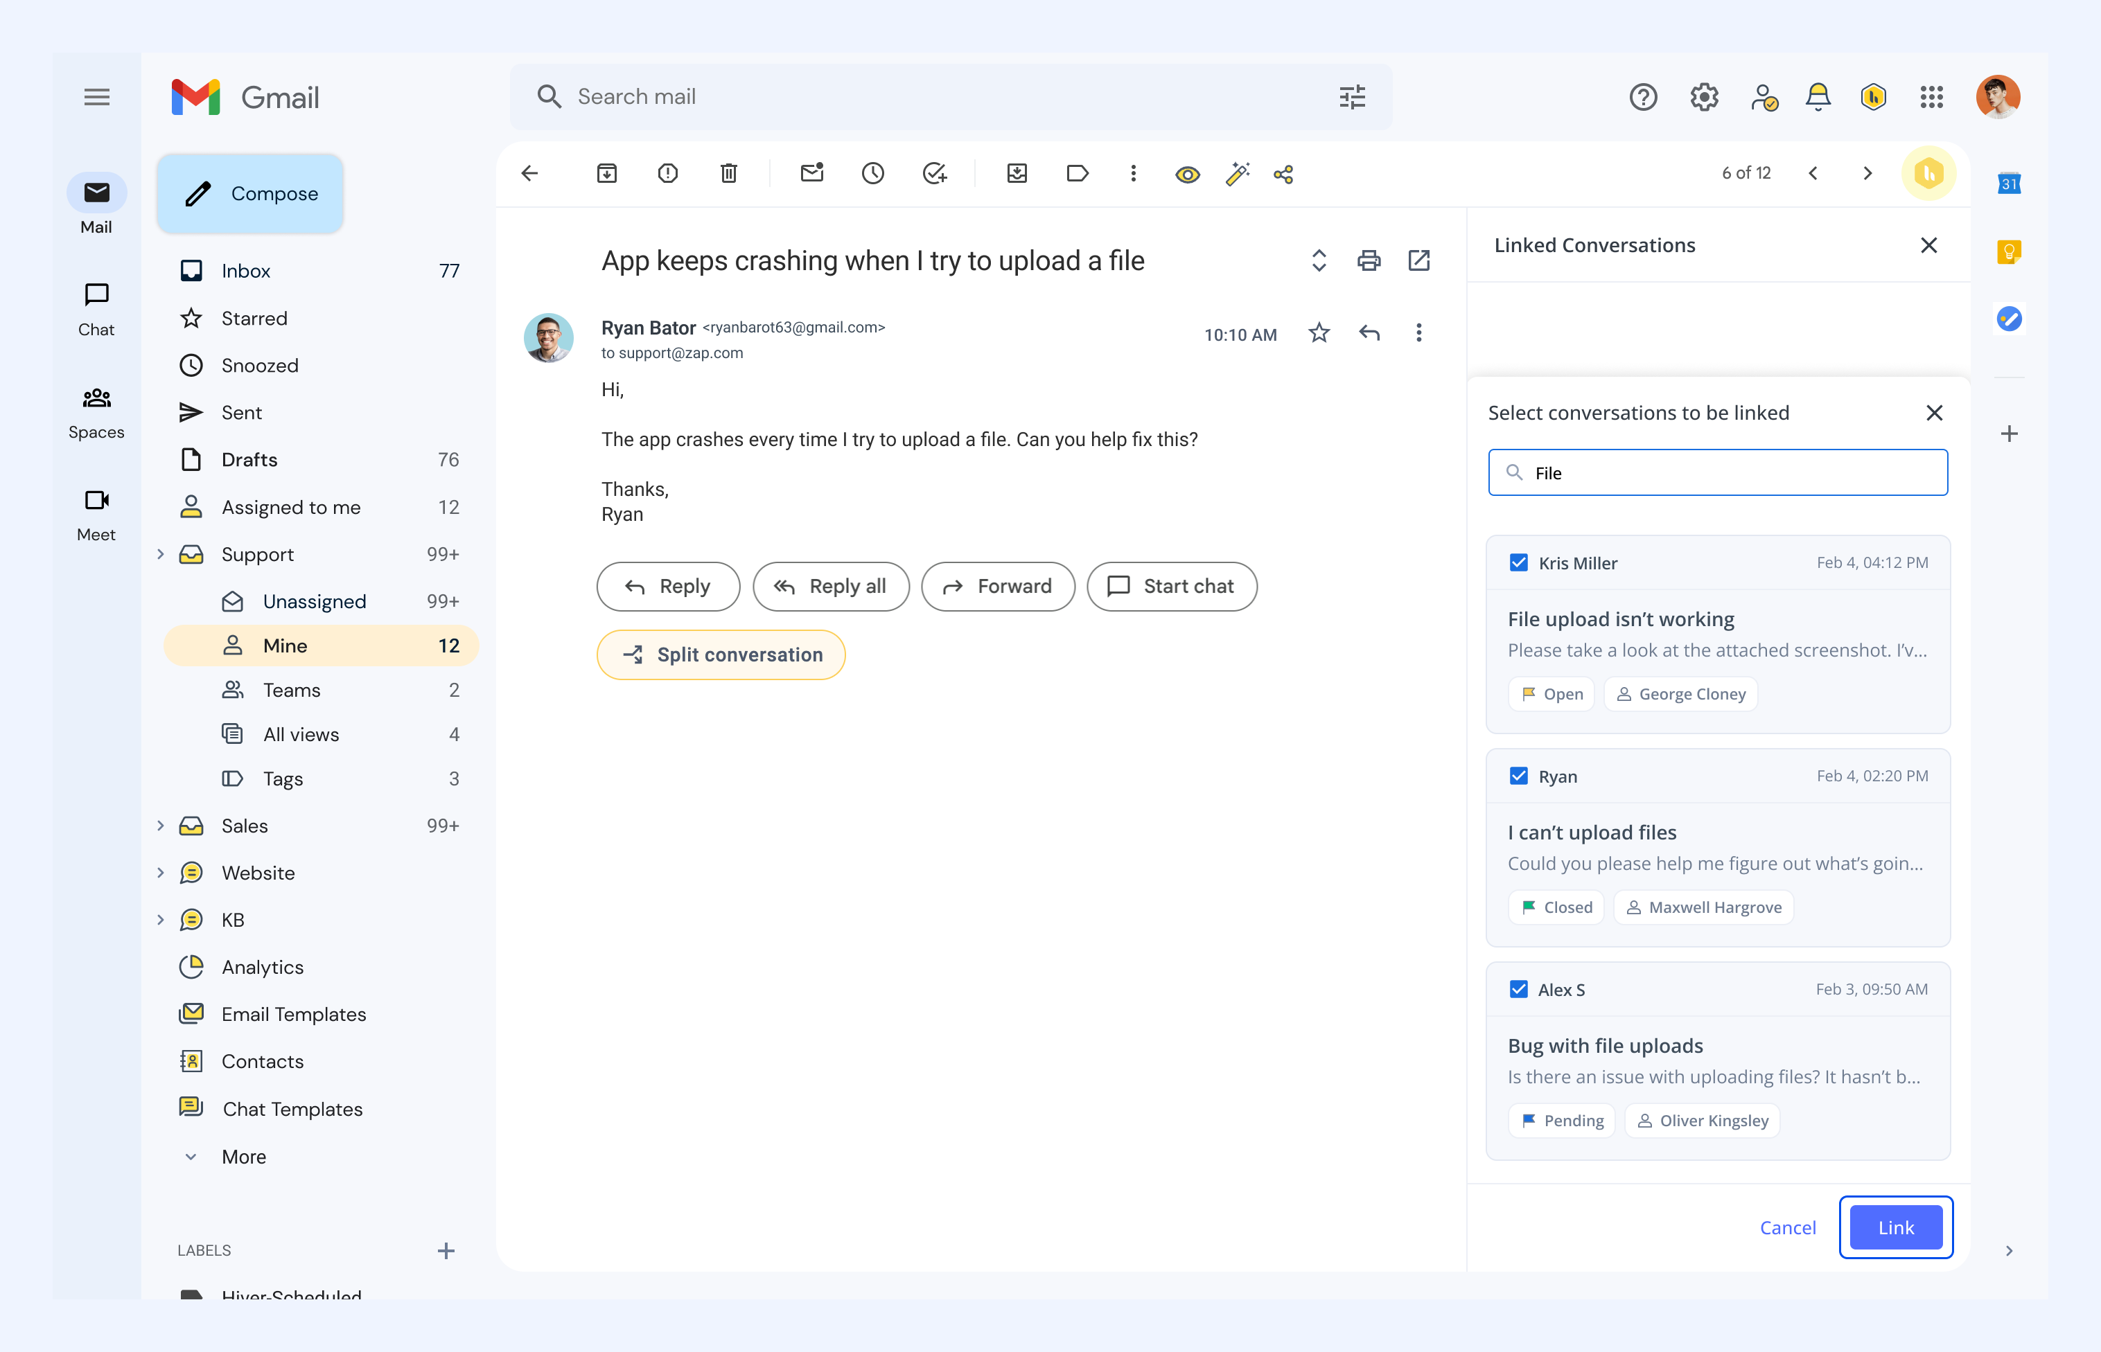Move email to inbox folder icon
This screenshot has height=1352, width=2101.
tap(1017, 174)
